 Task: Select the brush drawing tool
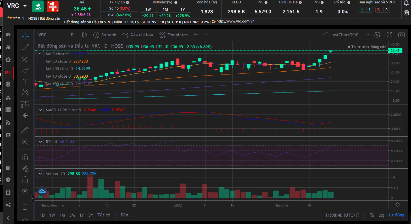tap(25, 70)
